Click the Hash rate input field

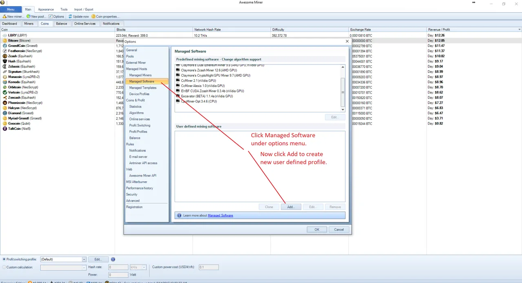point(118,267)
